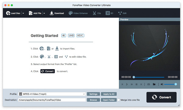183x110 pixels.
Task: Click the UHD badge
Action: click(x=71, y=35)
